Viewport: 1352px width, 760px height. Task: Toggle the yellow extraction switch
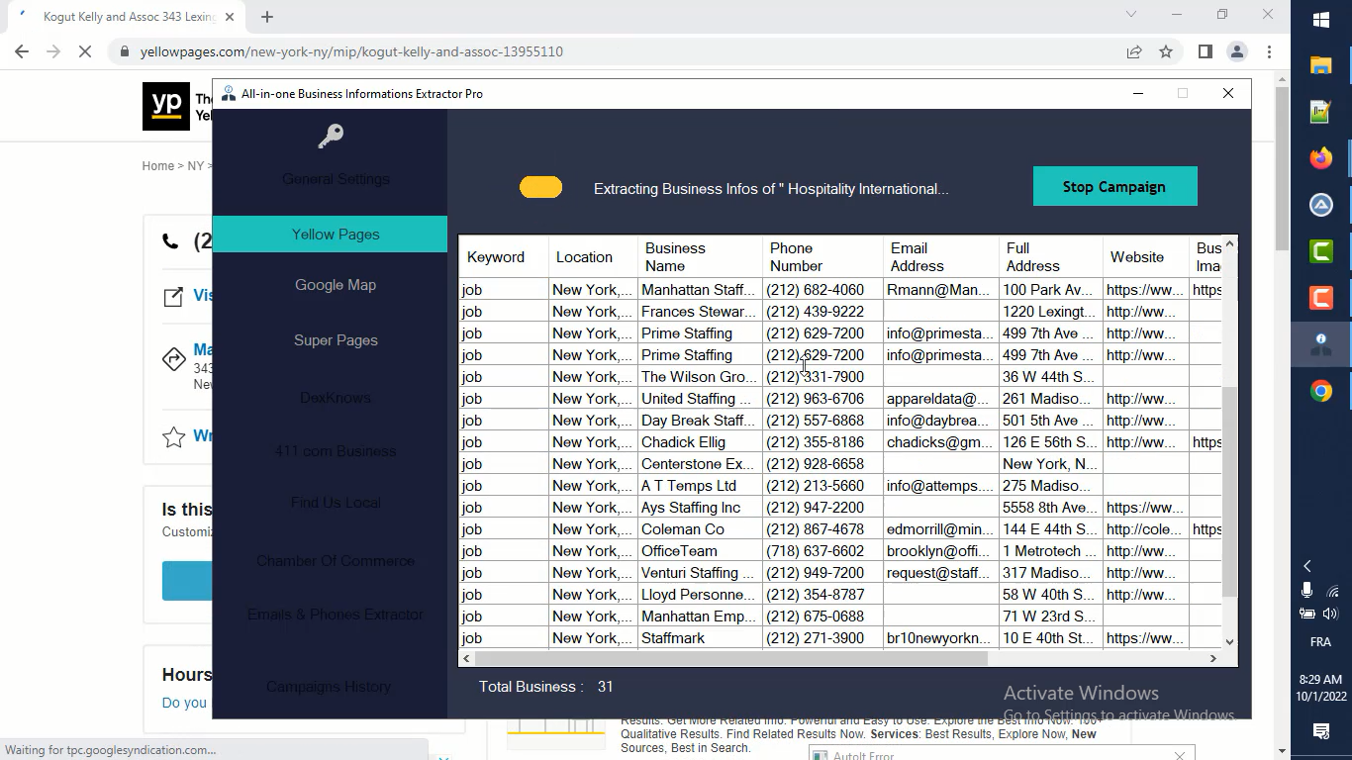(x=540, y=186)
